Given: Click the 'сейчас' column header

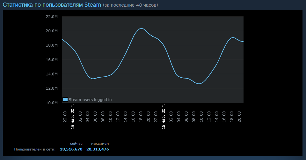Looking at the screenshot, I should point(76,144).
